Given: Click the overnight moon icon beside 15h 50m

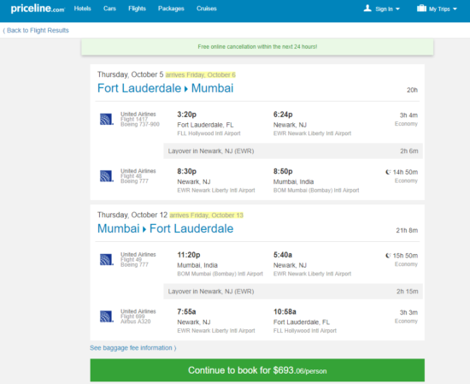Looking at the screenshot, I should [x=388, y=256].
